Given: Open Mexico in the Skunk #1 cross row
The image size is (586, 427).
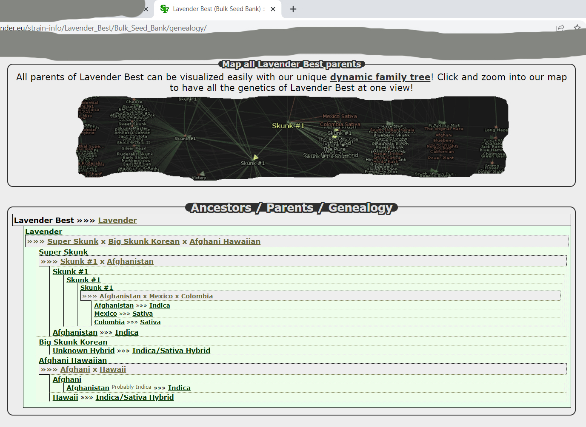Looking at the screenshot, I should (x=161, y=296).
